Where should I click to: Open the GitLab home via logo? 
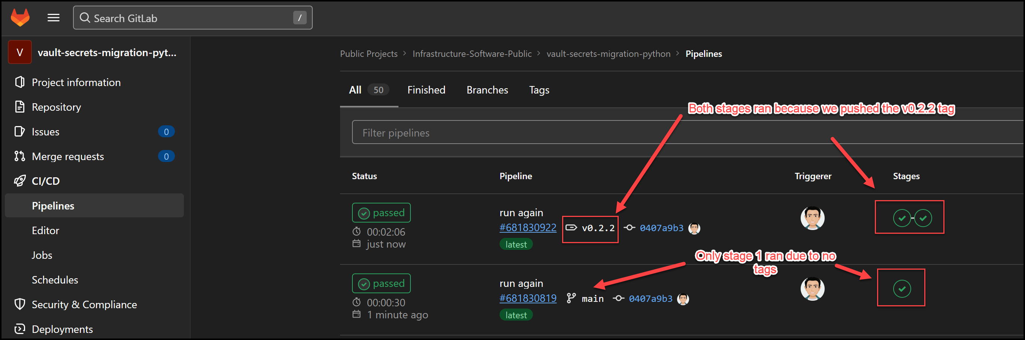click(x=19, y=18)
